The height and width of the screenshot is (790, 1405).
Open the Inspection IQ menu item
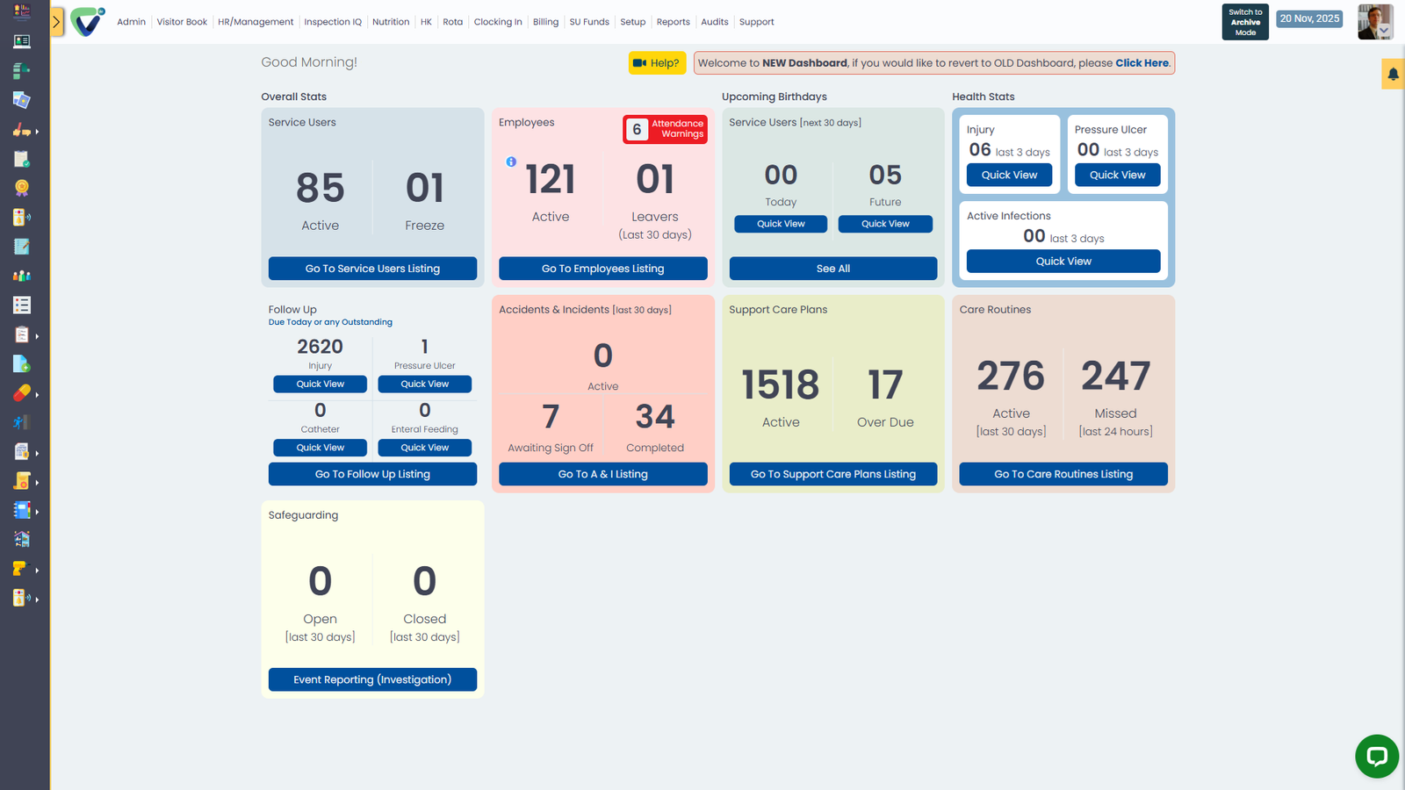333,21
